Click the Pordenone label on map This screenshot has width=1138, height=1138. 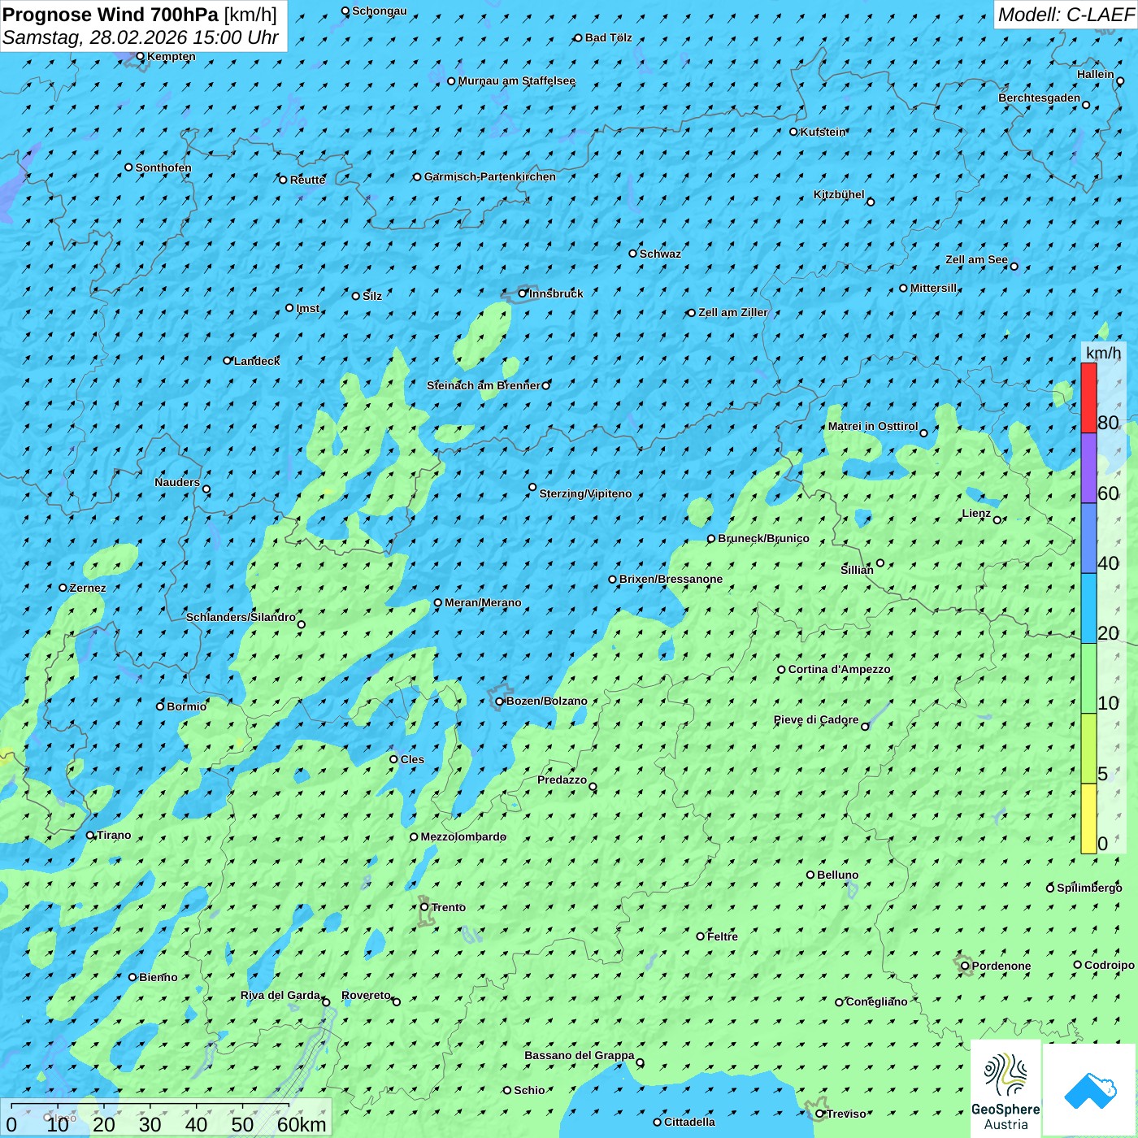pyautogui.click(x=1001, y=966)
